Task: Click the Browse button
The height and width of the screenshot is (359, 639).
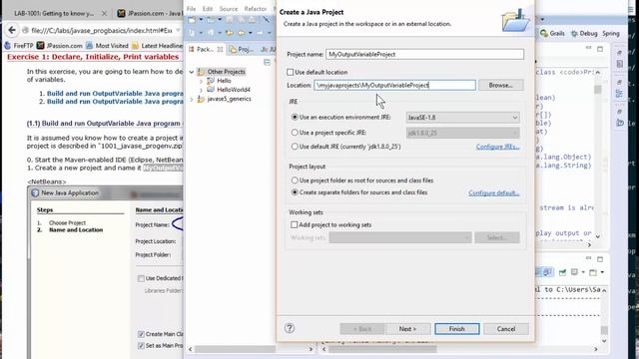Action: [x=501, y=85]
